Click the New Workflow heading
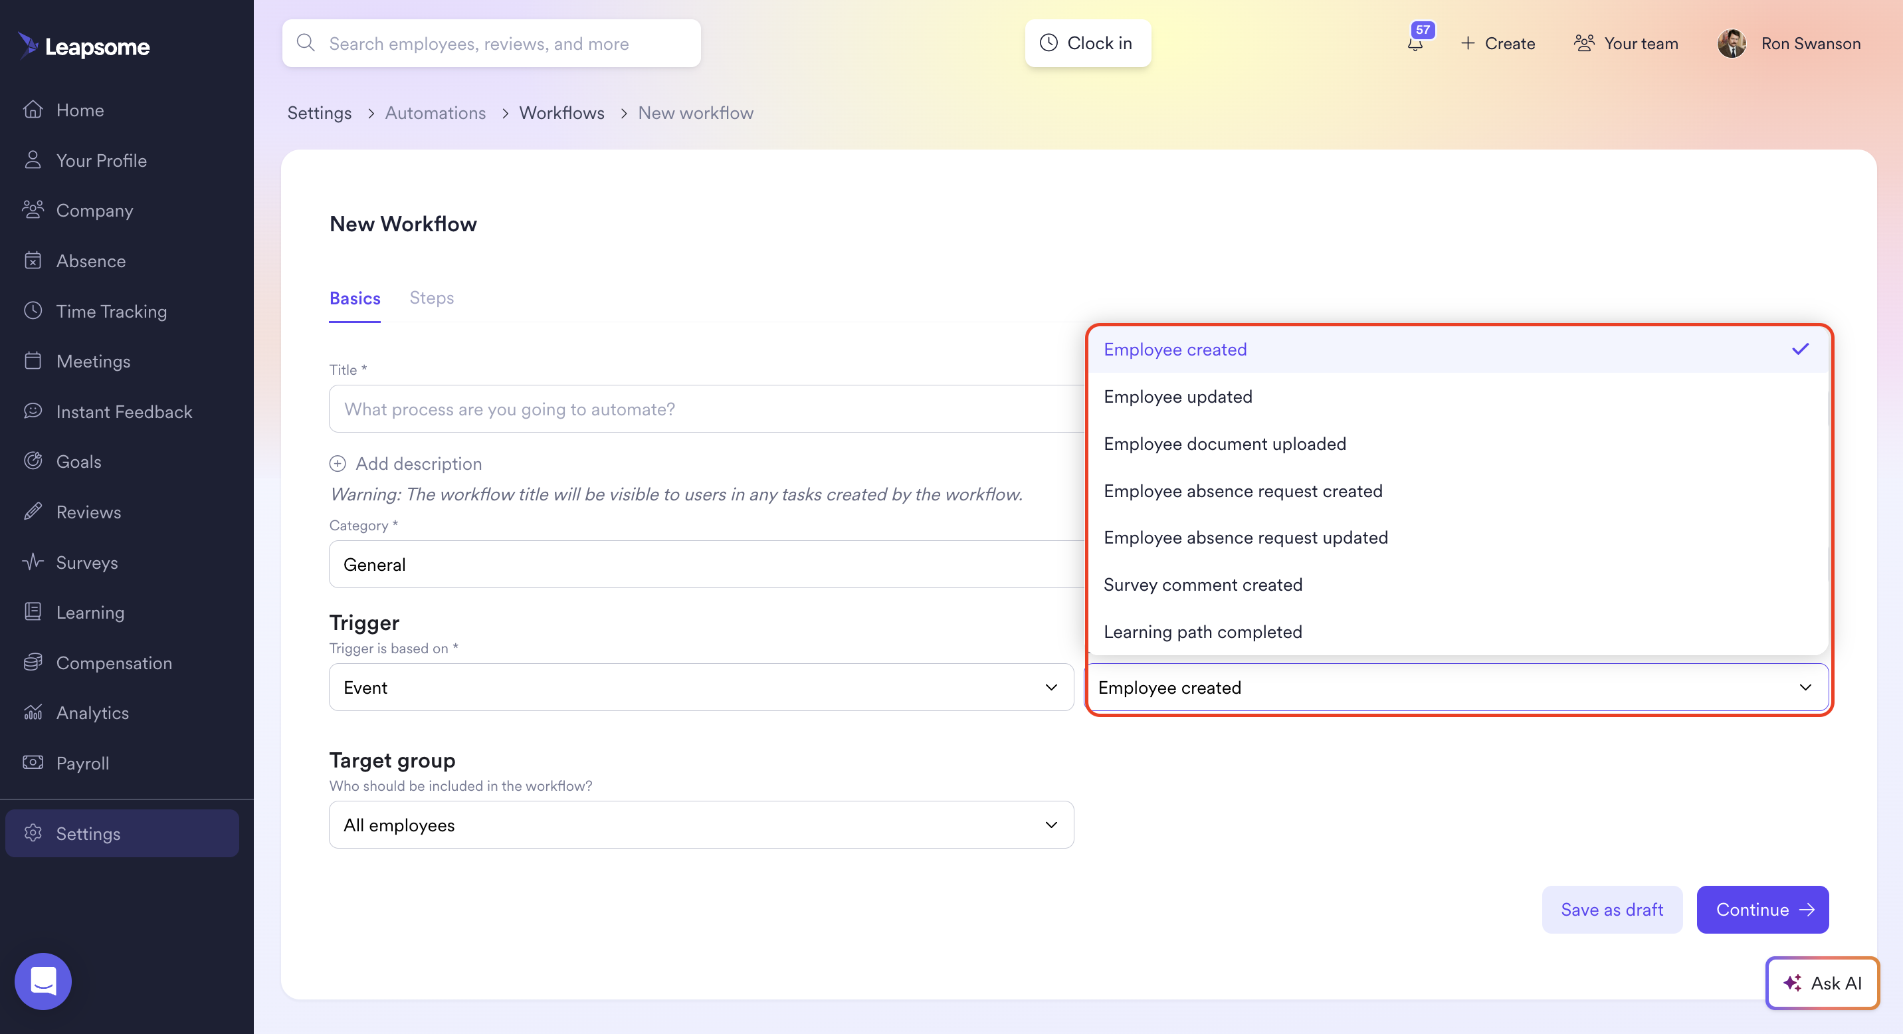1903x1034 pixels. 403,224
